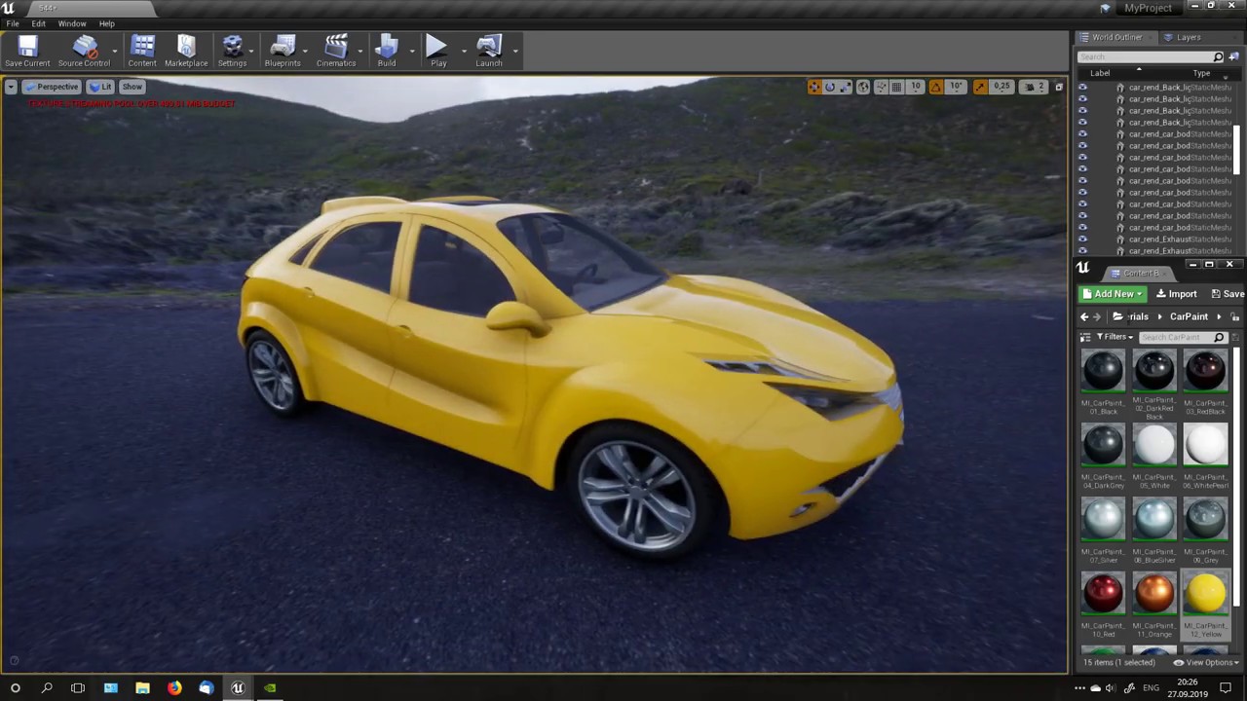
Task: Sort outliner by the Type column
Action: (x=1201, y=73)
